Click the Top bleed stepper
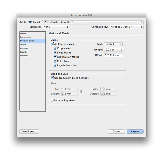This screenshot has height=154, width=162. point(63,89)
